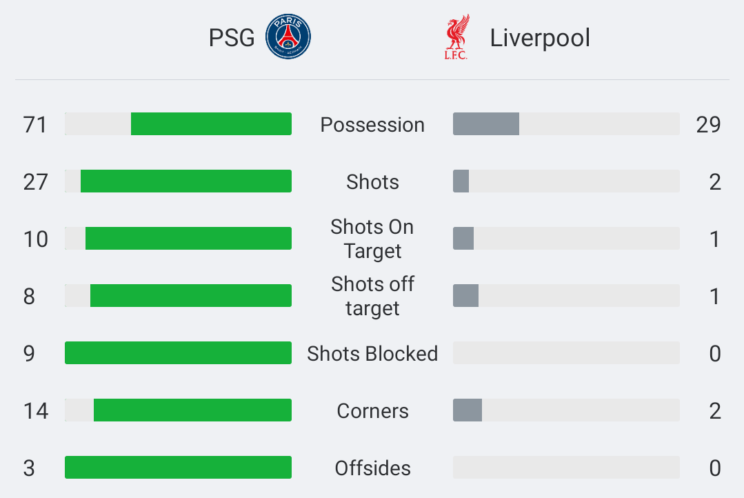Select the Shots Blocked label
The image size is (744, 498).
372,353
